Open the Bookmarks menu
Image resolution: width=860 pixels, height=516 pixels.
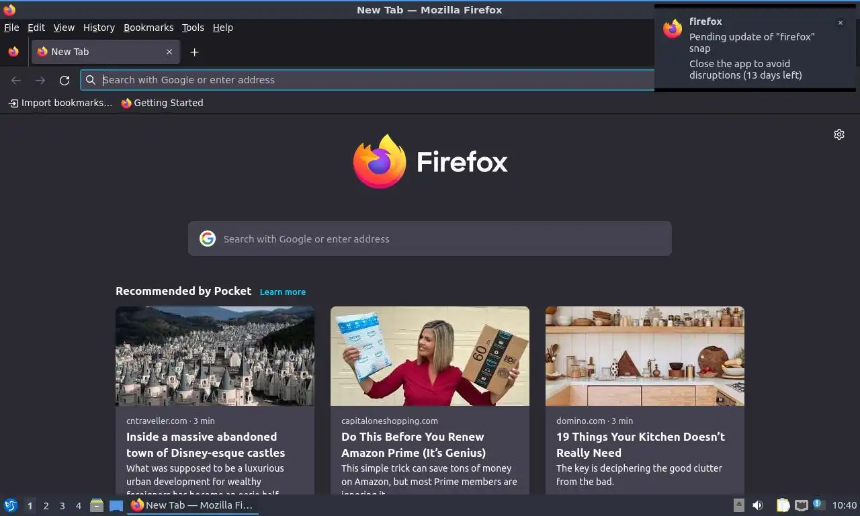[x=148, y=28]
